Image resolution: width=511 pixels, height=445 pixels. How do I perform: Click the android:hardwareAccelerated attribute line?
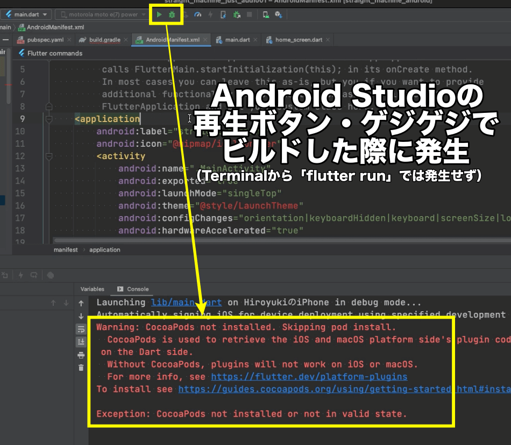210,231
